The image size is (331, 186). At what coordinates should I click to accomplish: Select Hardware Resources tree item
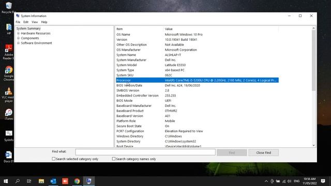pos(36,33)
